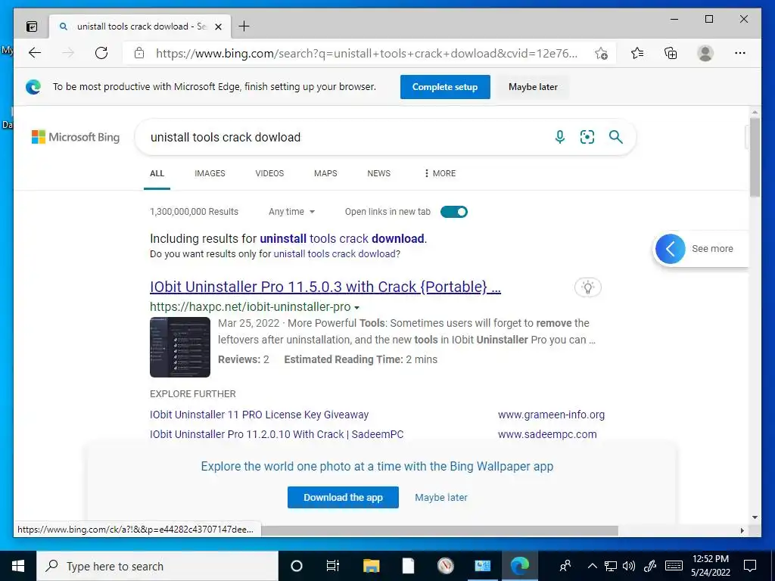Open network status tray icon
The image size is (775, 581).
coord(611,566)
